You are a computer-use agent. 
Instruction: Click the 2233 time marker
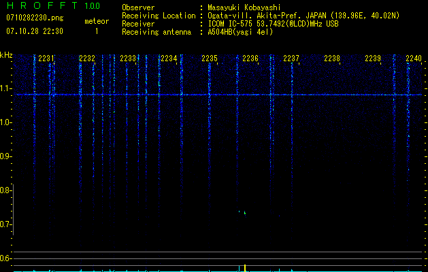click(x=128, y=58)
